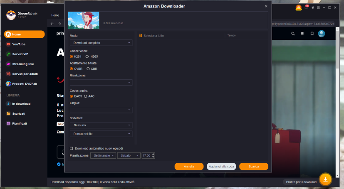This screenshot has width=344, height=189.
Task: Open the Settimanale schedule dropdown
Action: pos(103,155)
